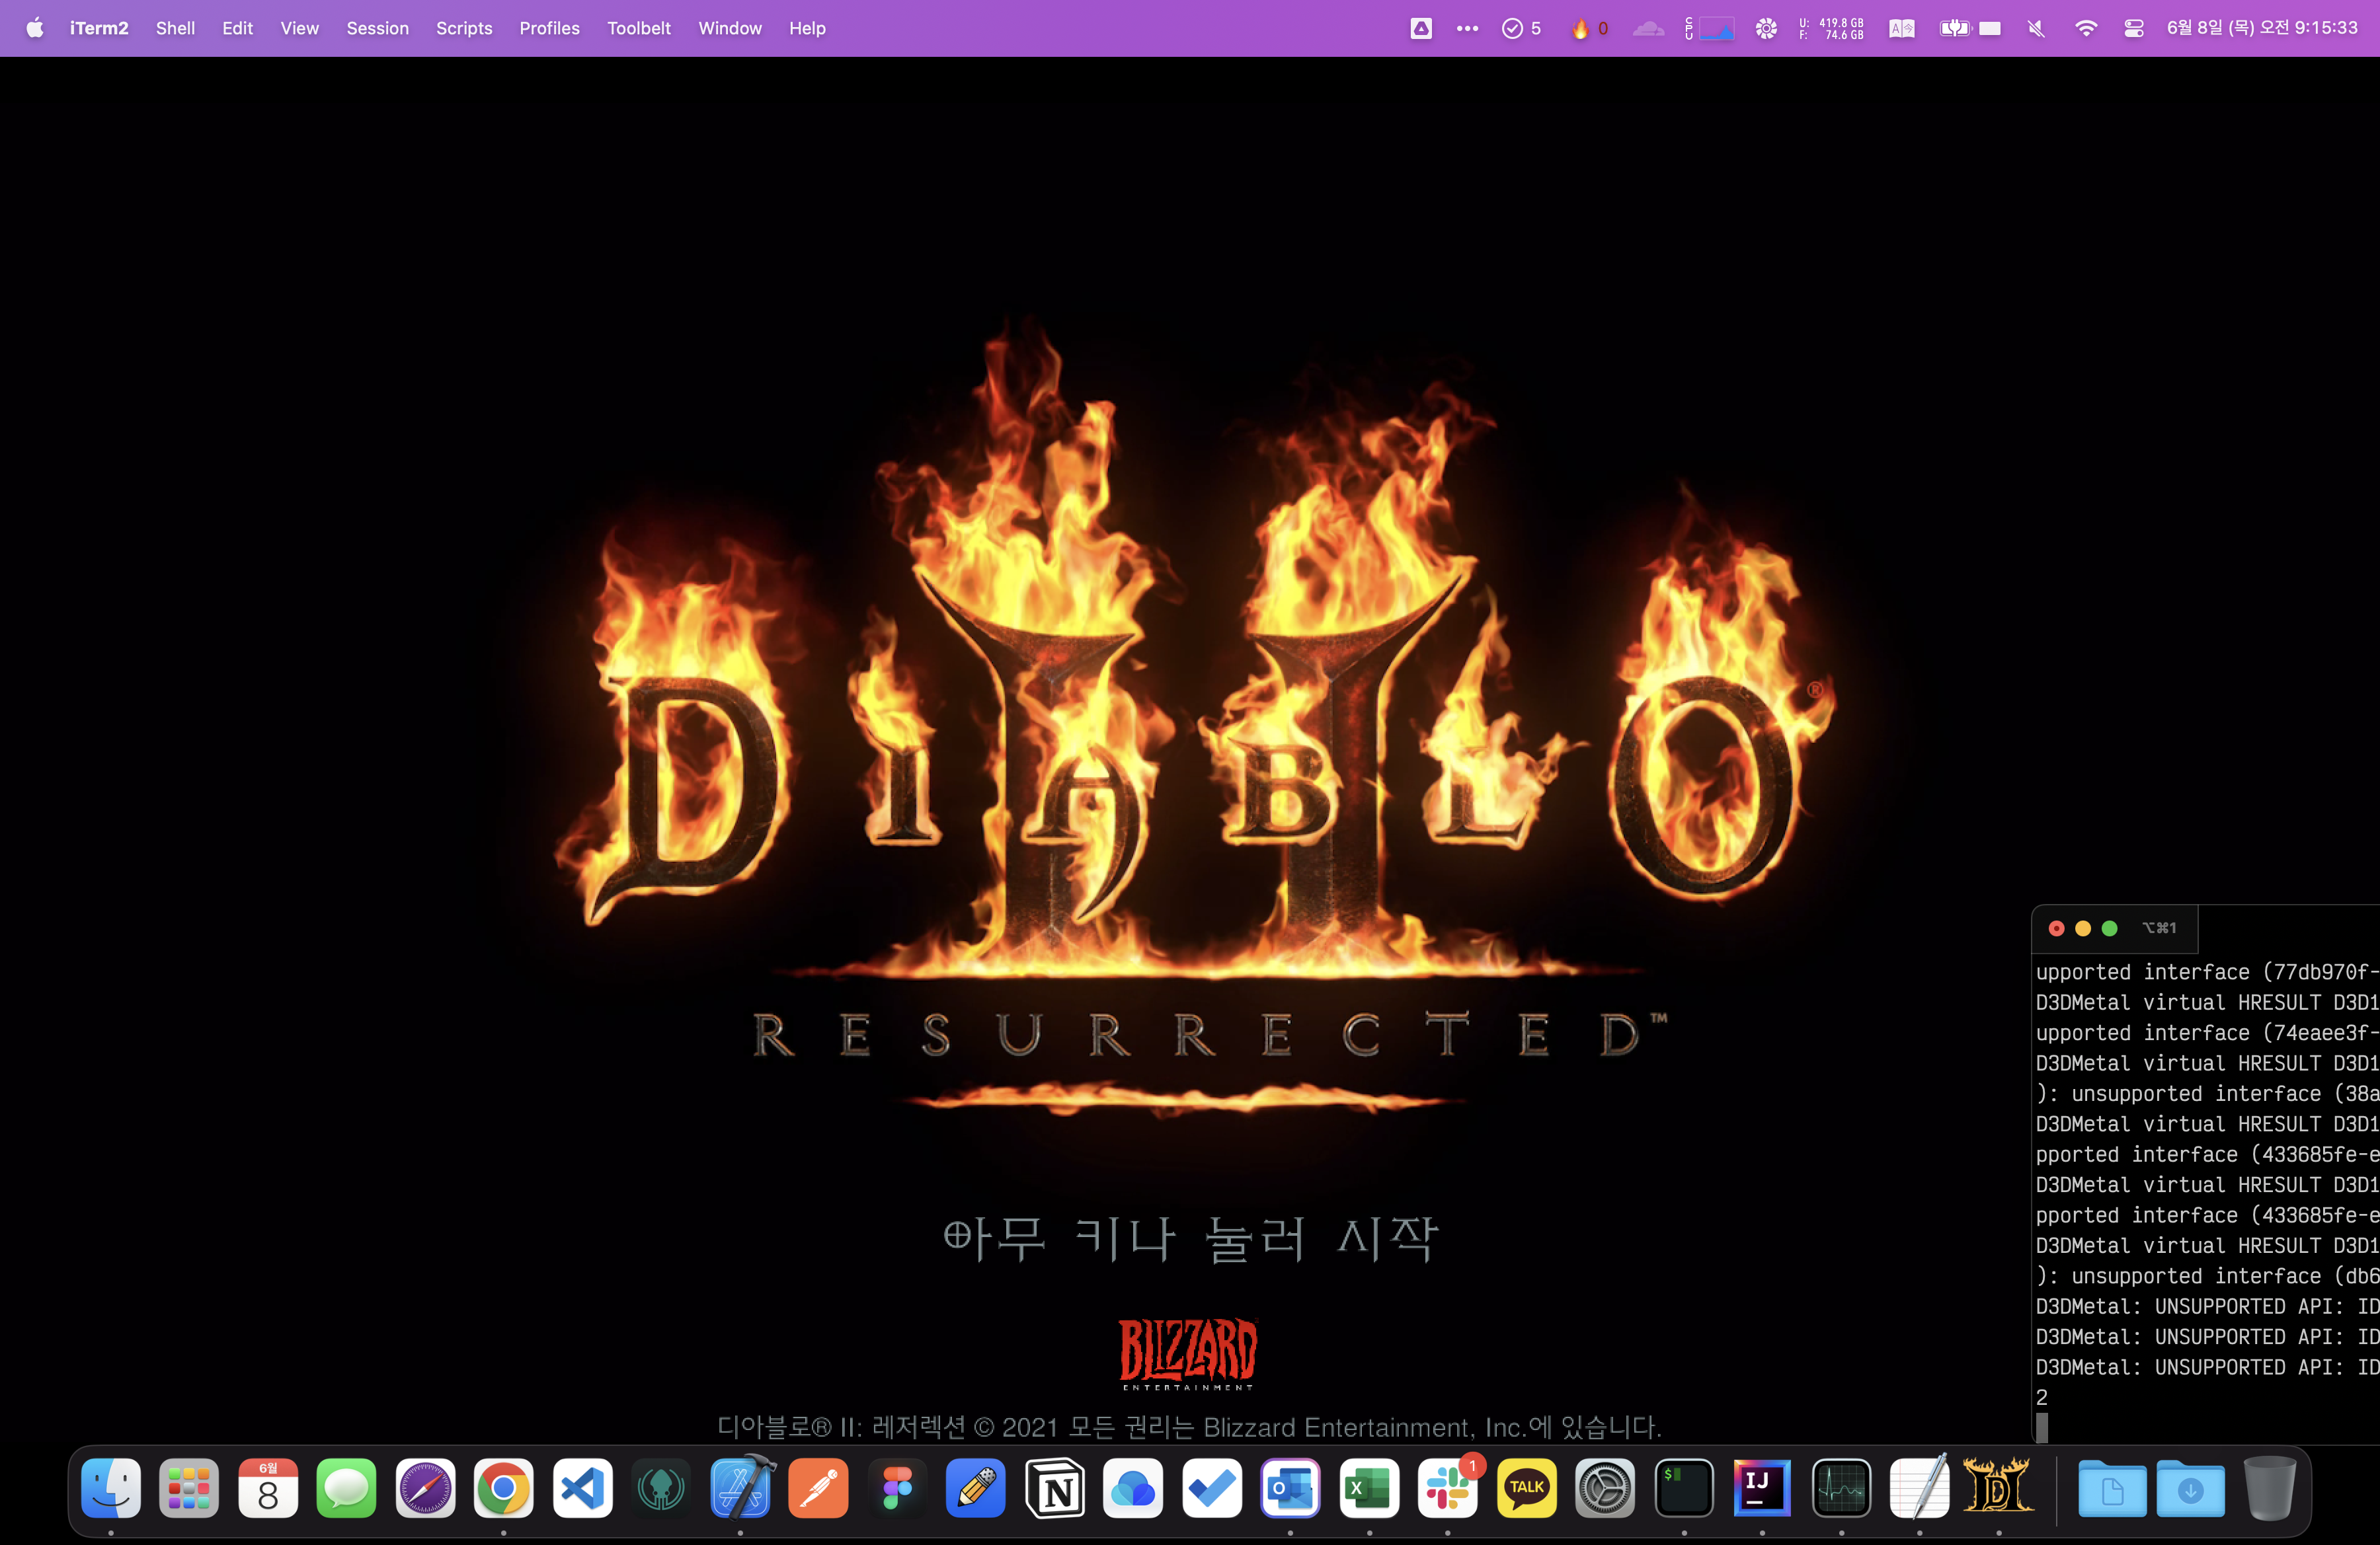Open Figma from the dock
The image size is (2380, 1545).
point(897,1487)
